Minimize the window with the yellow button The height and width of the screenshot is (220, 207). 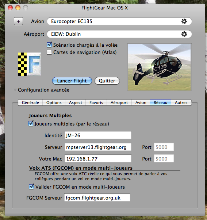coord(18,8)
